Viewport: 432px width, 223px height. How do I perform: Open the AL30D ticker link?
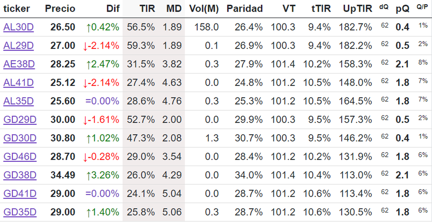(18, 27)
